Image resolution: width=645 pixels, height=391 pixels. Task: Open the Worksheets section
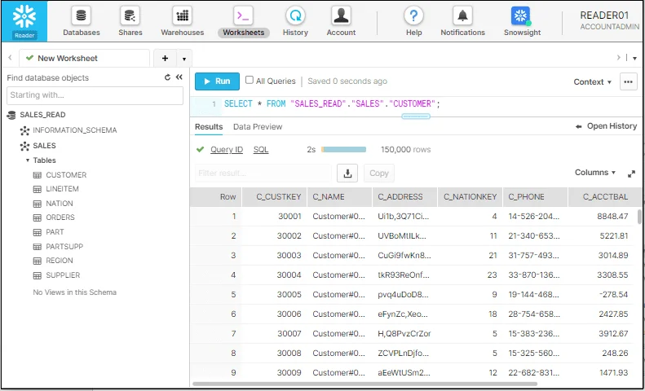pyautogui.click(x=243, y=22)
